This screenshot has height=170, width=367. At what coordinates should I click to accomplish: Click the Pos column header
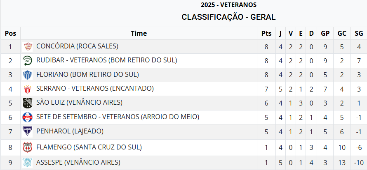click(11, 33)
